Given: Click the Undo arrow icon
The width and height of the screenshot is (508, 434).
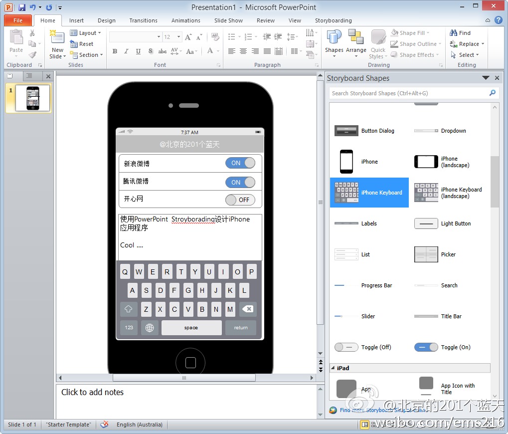Looking at the screenshot, I should point(32,7).
